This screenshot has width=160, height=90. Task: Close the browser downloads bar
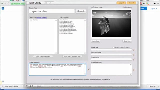(158, 86)
